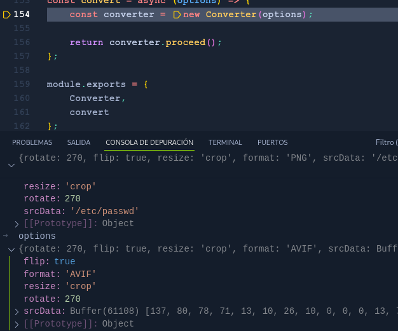Click the 'options' evaluated expression entry
Image resolution: width=398 pixels, height=331 pixels.
pos(37,236)
